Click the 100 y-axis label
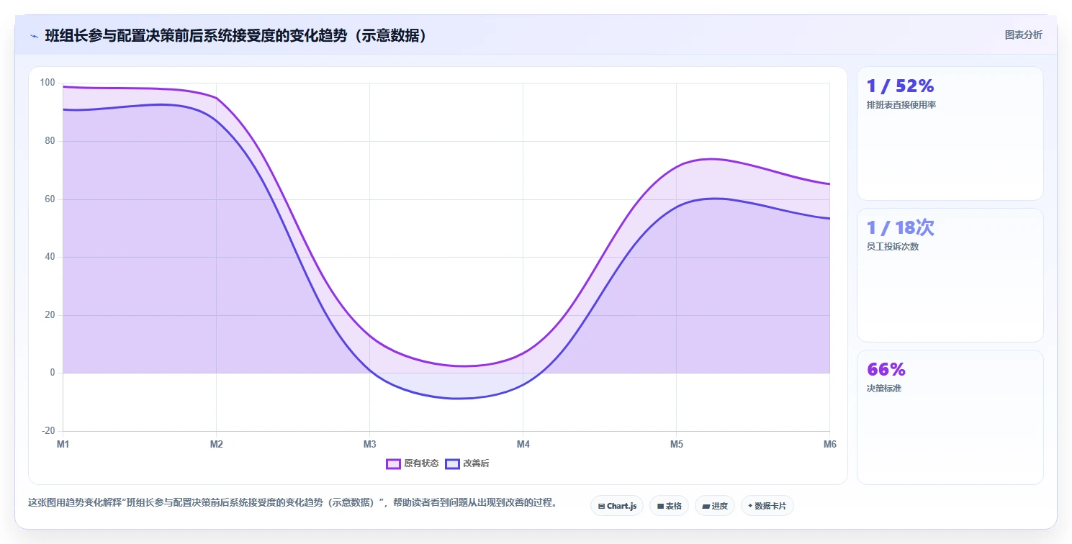Viewport: 1072px width, 544px height. pos(48,83)
